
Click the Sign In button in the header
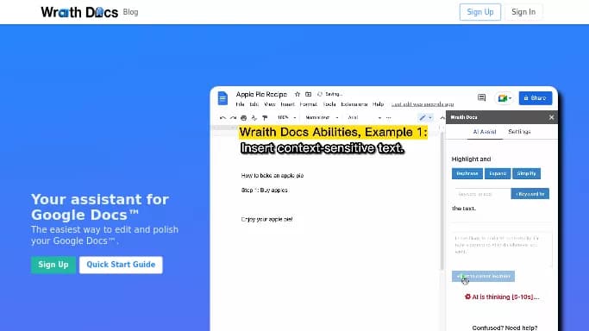point(523,12)
